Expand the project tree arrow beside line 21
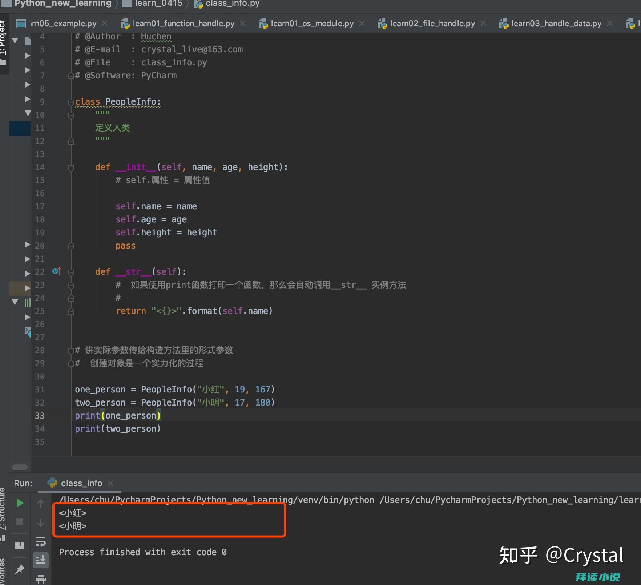Screen dimensions: 641x585 27,259
